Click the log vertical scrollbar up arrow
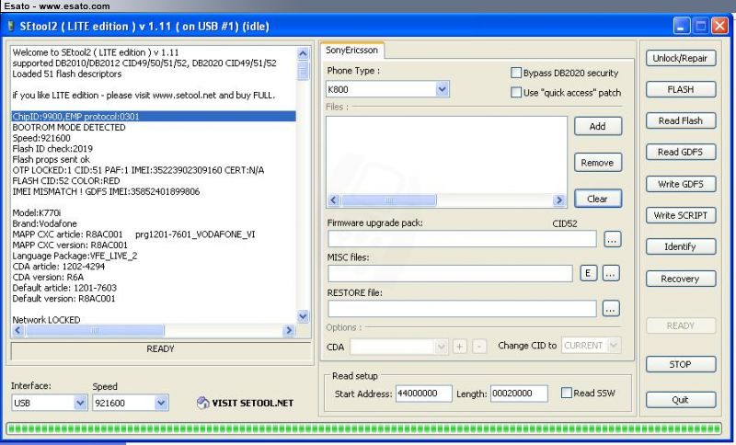The image size is (736, 445). click(x=303, y=53)
